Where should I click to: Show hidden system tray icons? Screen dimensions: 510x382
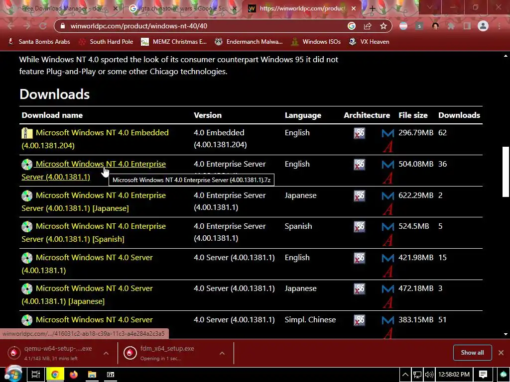pyautogui.click(x=405, y=375)
